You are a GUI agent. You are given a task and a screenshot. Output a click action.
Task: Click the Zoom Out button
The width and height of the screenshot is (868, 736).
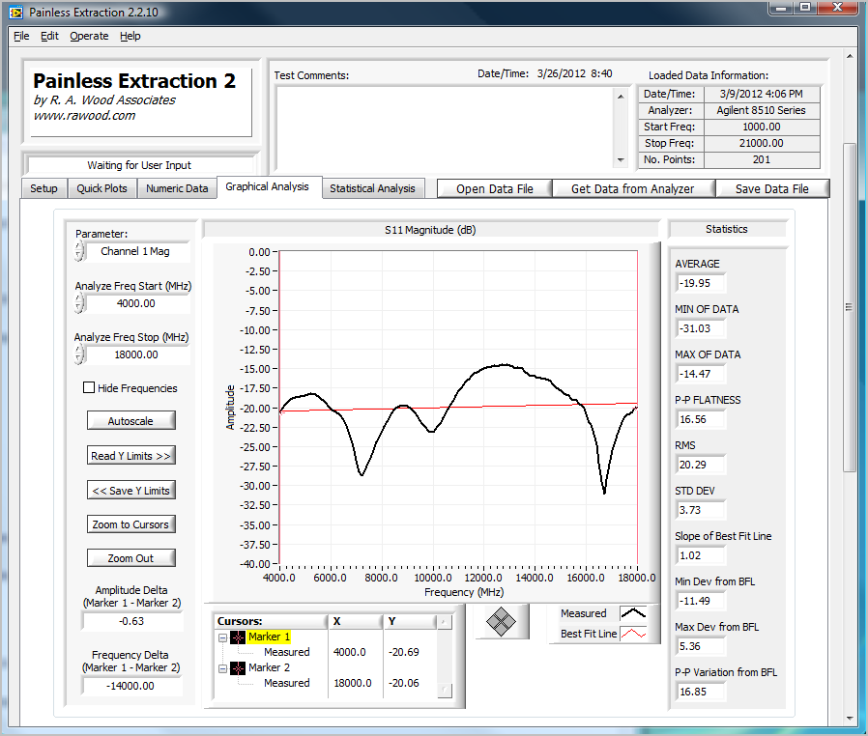coord(131,558)
